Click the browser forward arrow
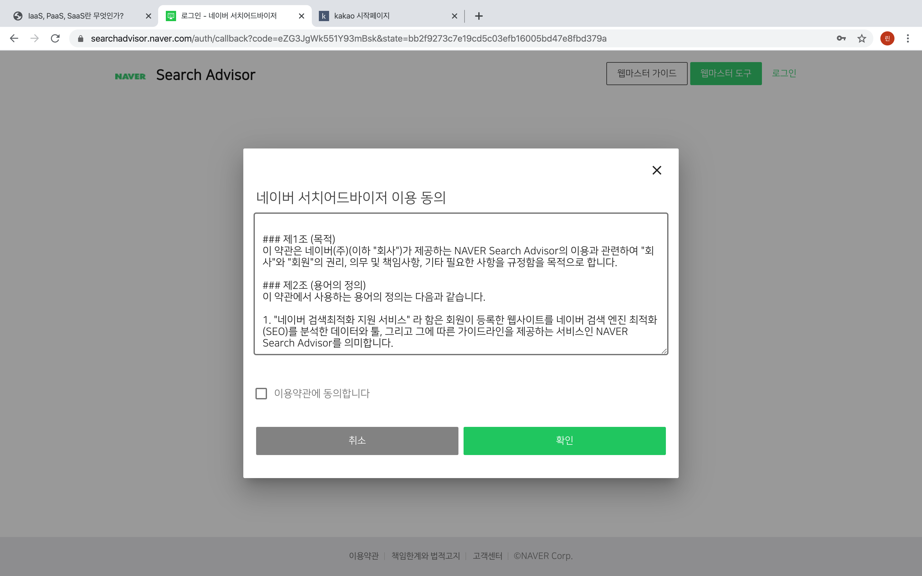Viewport: 922px width, 576px height. click(35, 38)
